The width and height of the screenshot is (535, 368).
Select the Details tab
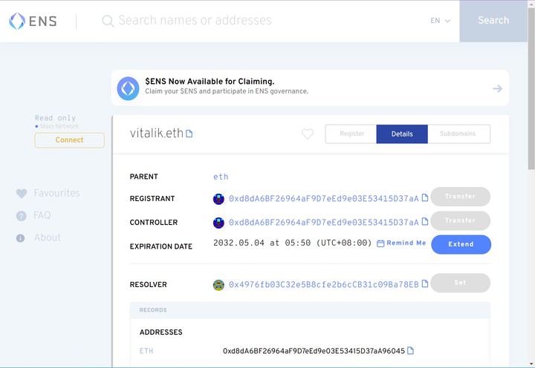pyautogui.click(x=402, y=134)
